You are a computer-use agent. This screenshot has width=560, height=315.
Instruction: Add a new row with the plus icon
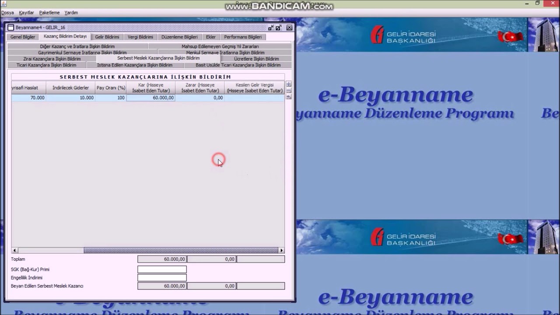pos(289,84)
